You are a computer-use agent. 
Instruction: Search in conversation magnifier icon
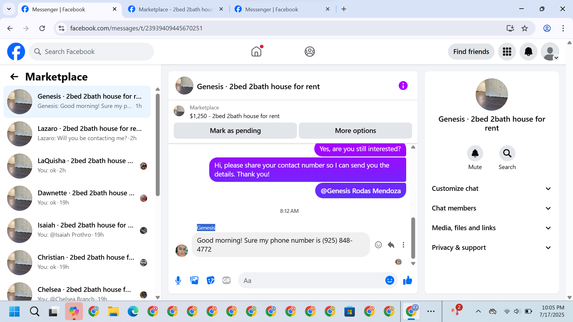tap(507, 153)
